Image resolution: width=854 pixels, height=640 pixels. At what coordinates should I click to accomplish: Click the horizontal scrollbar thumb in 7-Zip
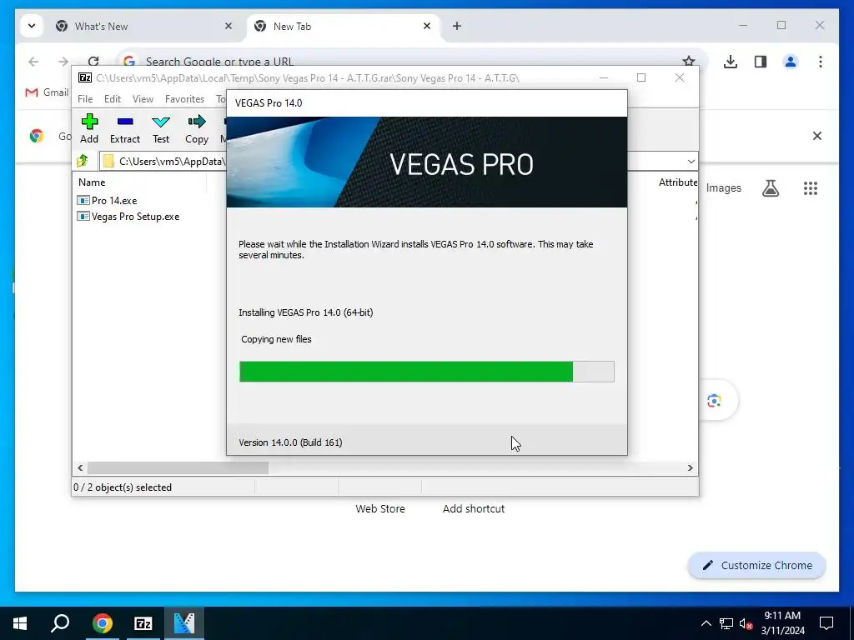pyautogui.click(x=178, y=468)
